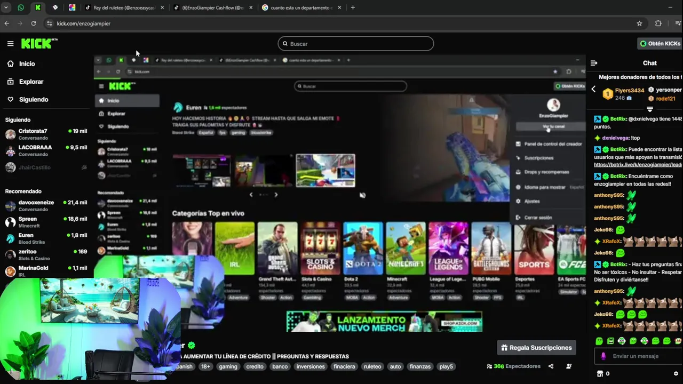Click the inversiones stream tag

311,367
